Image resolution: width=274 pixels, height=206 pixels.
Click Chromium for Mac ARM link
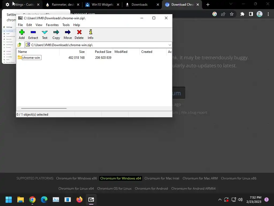point(200,178)
